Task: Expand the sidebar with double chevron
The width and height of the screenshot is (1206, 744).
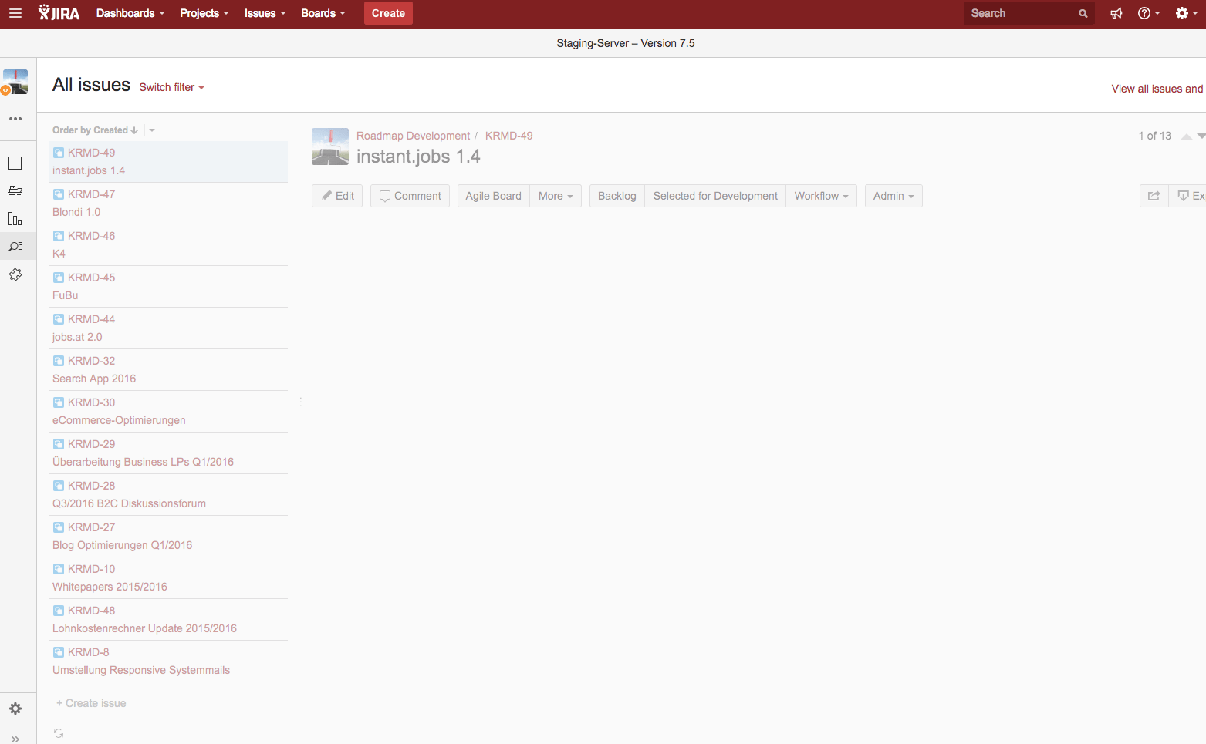Action: click(15, 739)
